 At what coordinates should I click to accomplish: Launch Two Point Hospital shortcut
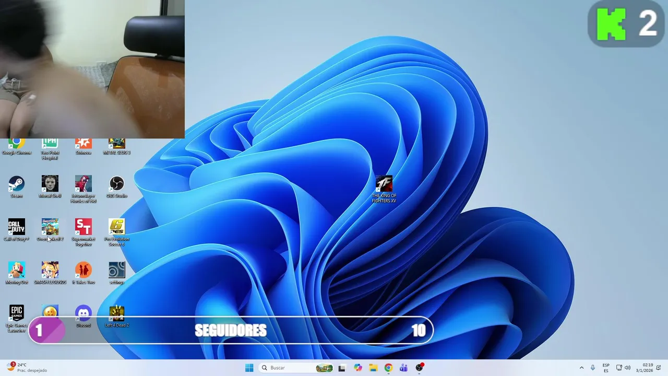pyautogui.click(x=50, y=149)
